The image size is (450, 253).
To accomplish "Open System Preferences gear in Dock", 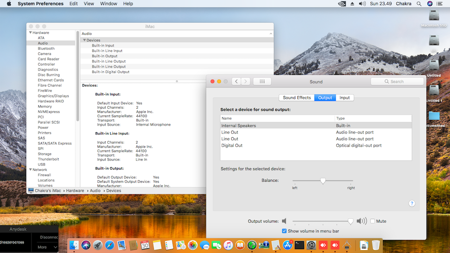I will pos(311,245).
